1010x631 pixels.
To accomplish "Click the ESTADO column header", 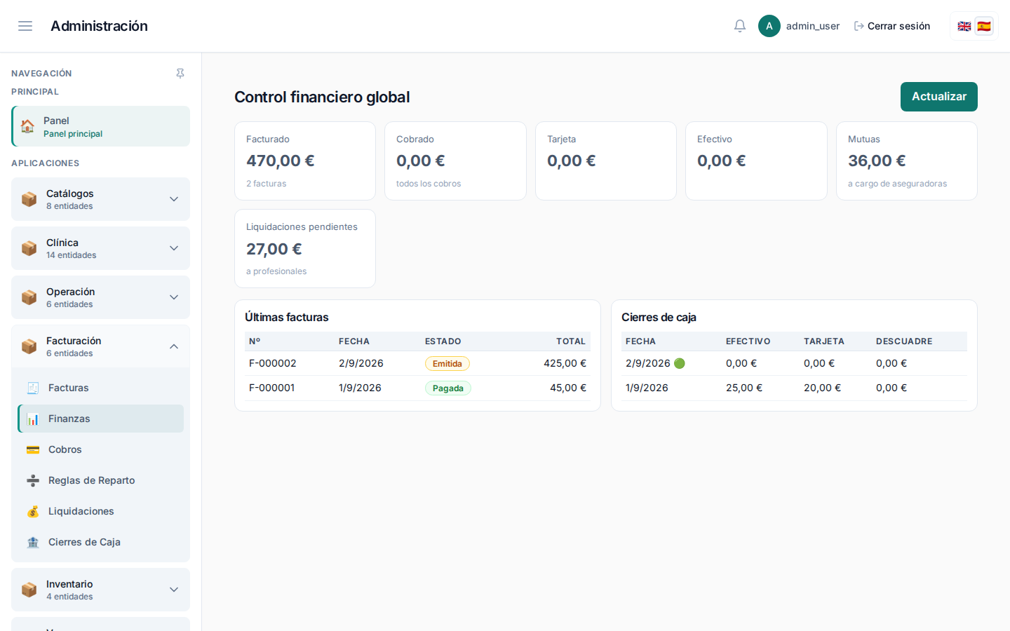I will tap(443, 341).
